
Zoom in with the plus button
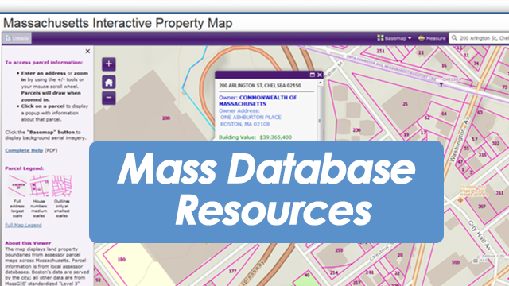(109, 64)
